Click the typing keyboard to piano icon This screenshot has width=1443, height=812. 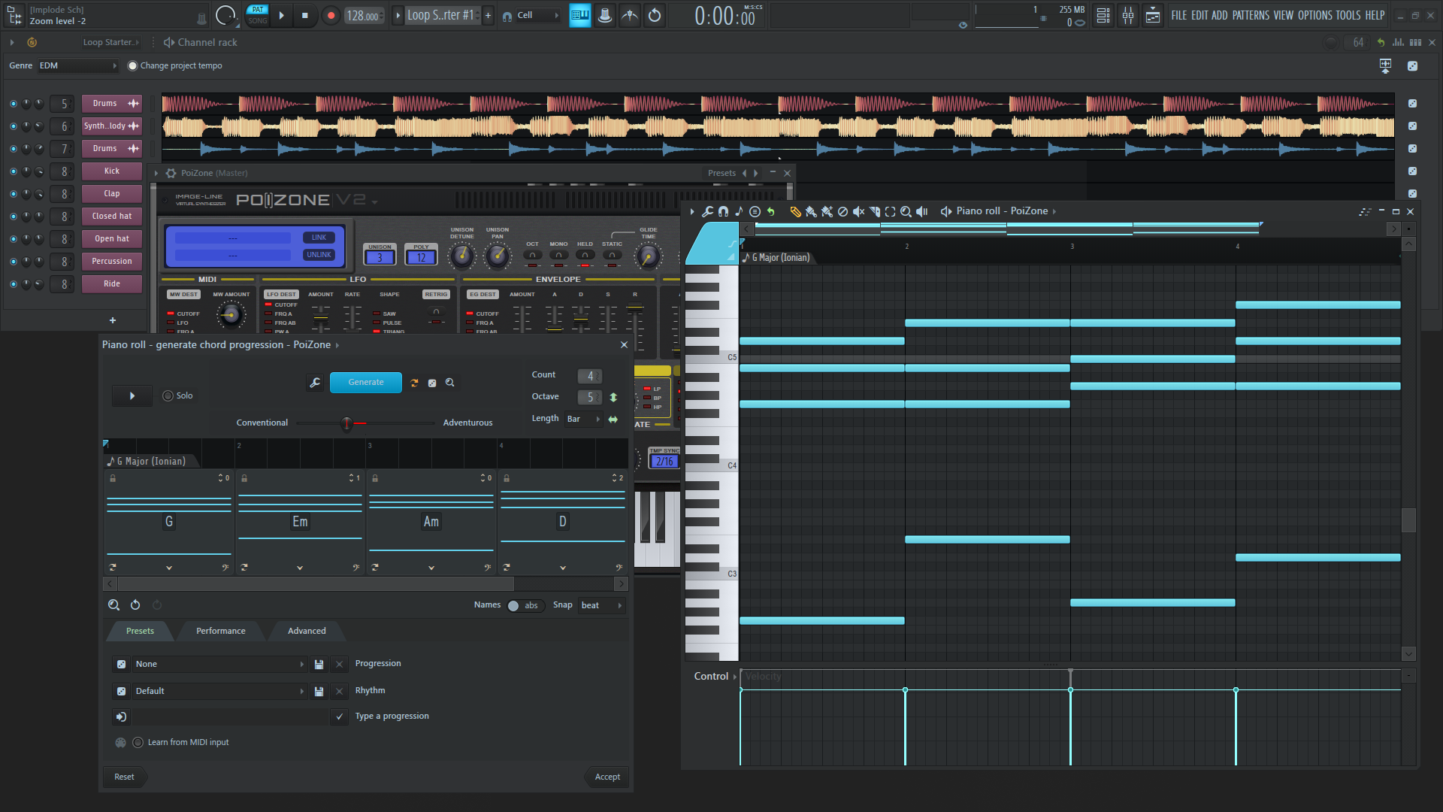[x=579, y=15]
